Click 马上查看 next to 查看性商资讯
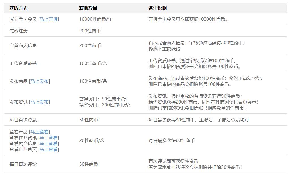This screenshot has width=292, height=177. (48, 138)
